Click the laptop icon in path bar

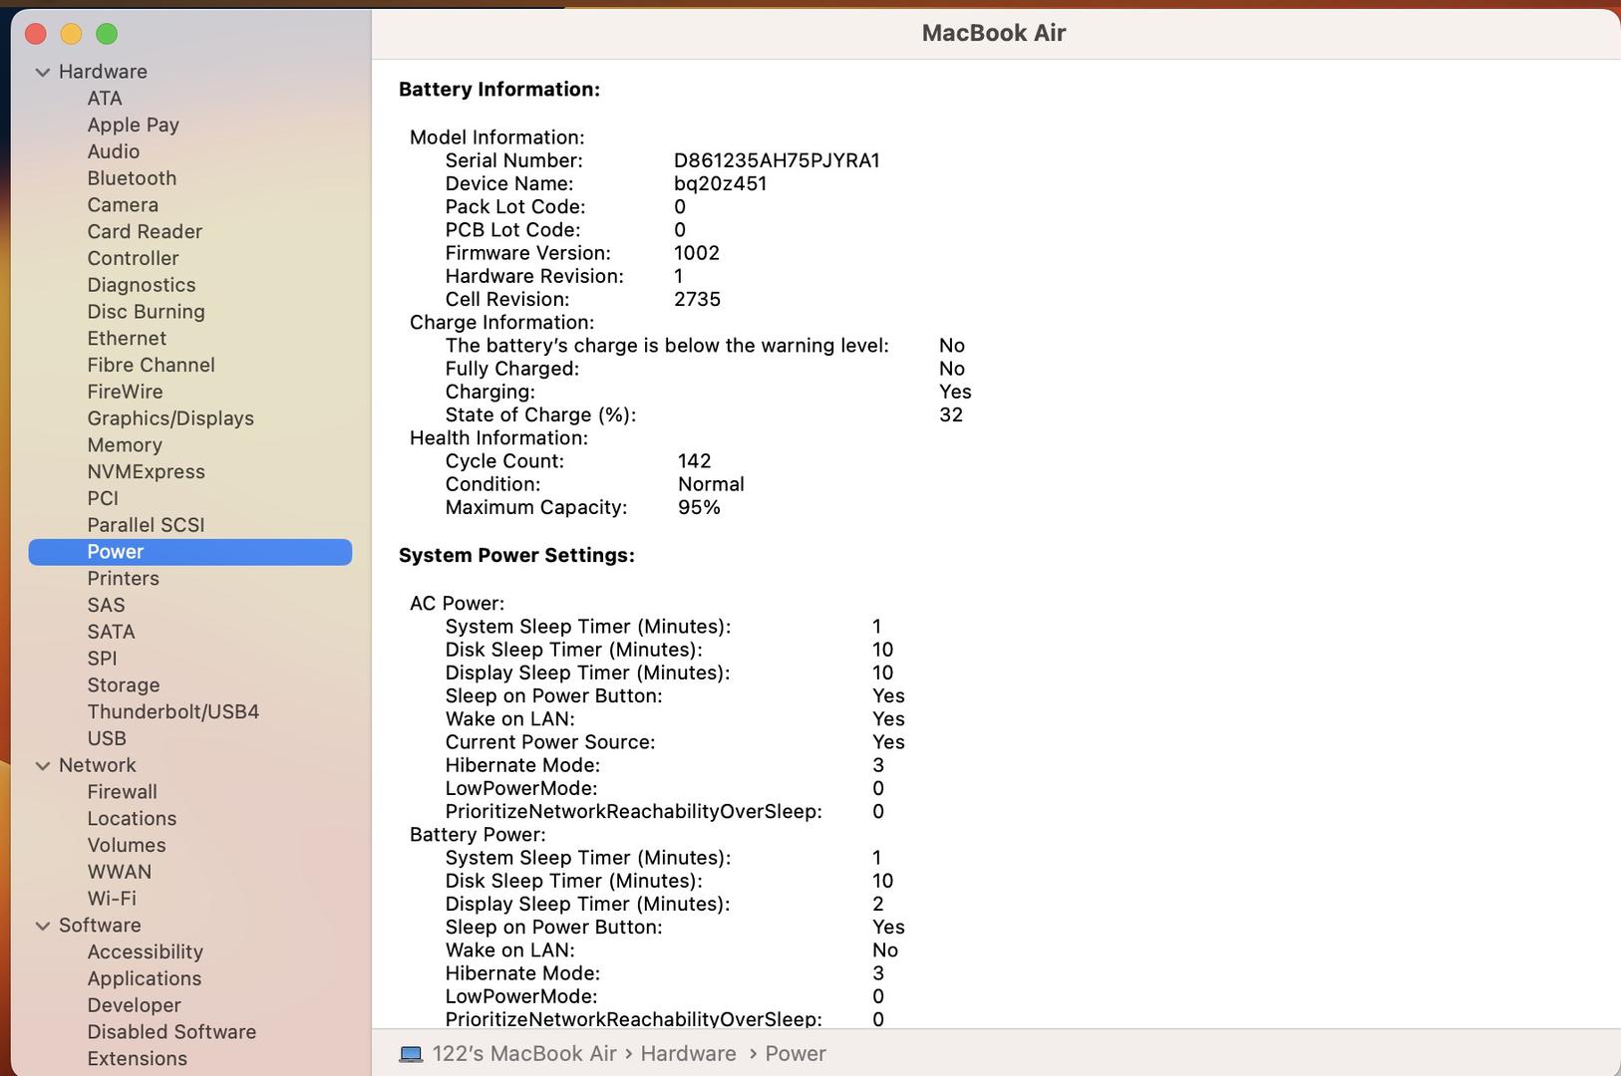click(x=411, y=1054)
